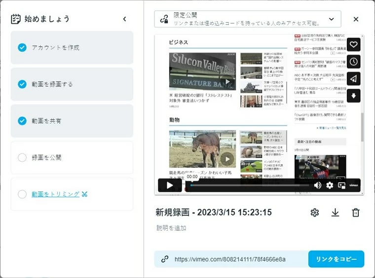Viewport: 375px width, 278px height.
Task: Toggle the アカウントを作成 checkmark
Action: 22,47
